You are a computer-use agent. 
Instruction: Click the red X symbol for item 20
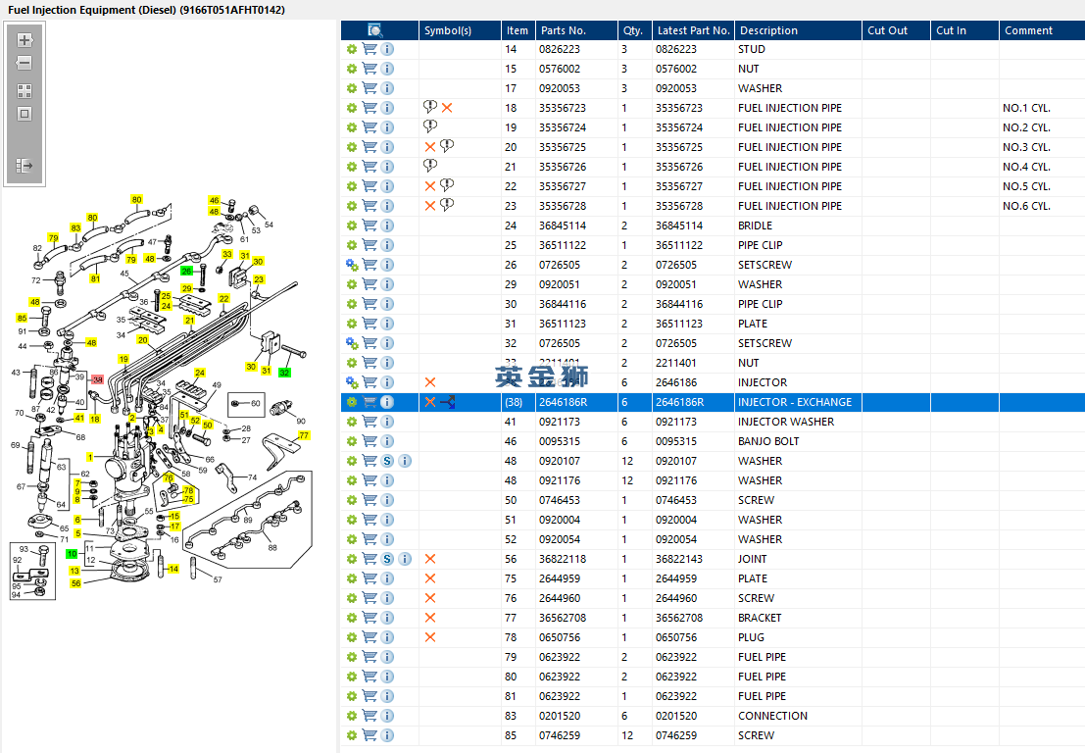coord(429,147)
